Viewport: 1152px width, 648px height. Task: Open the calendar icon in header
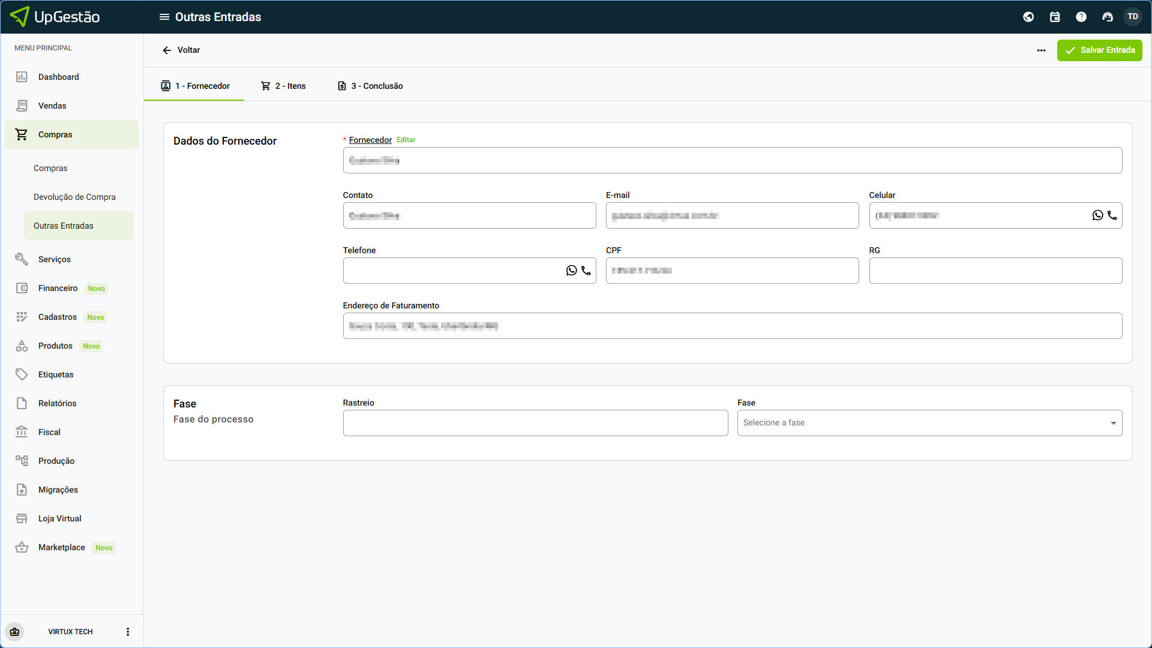1055,17
